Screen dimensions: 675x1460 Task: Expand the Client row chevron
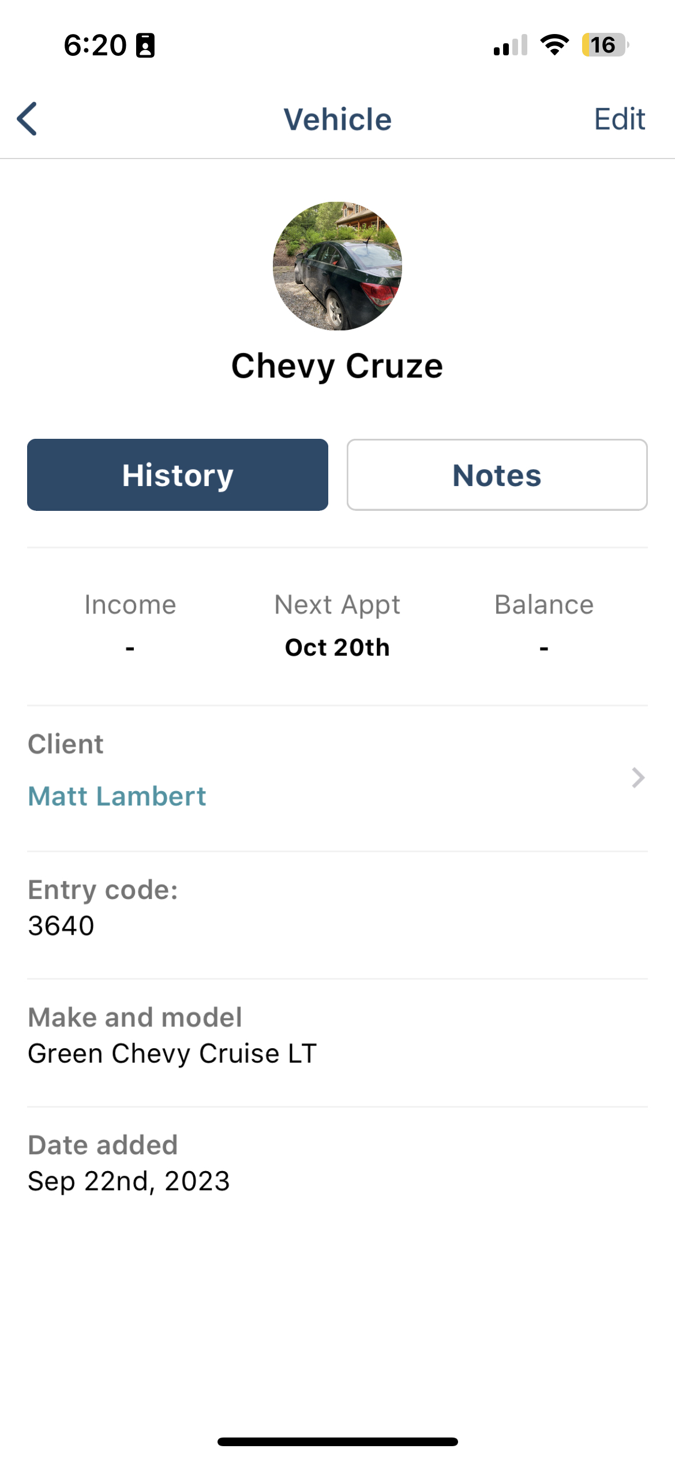pos(637,778)
